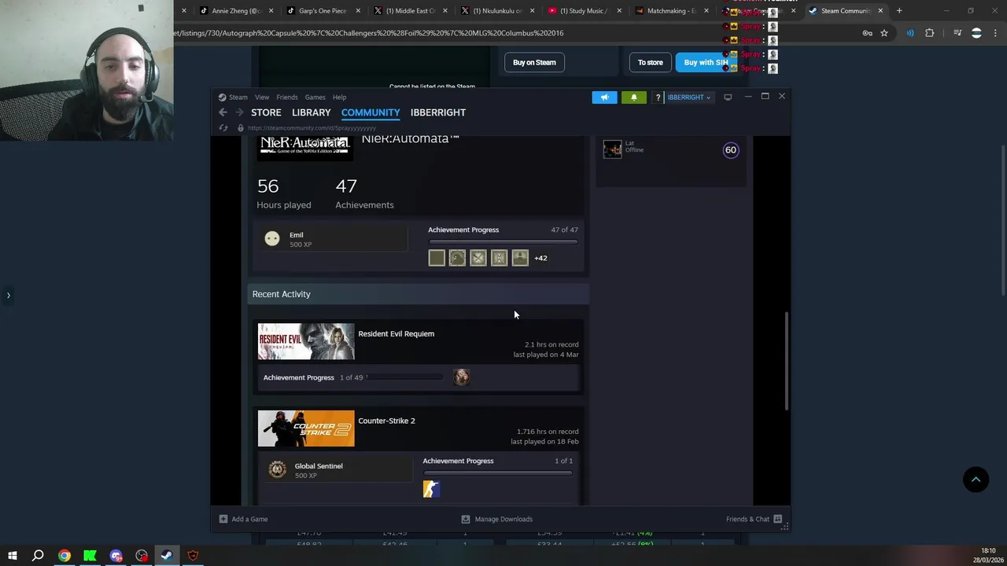Reload the Steam community page
Image resolution: width=1007 pixels, height=566 pixels.
click(x=223, y=127)
